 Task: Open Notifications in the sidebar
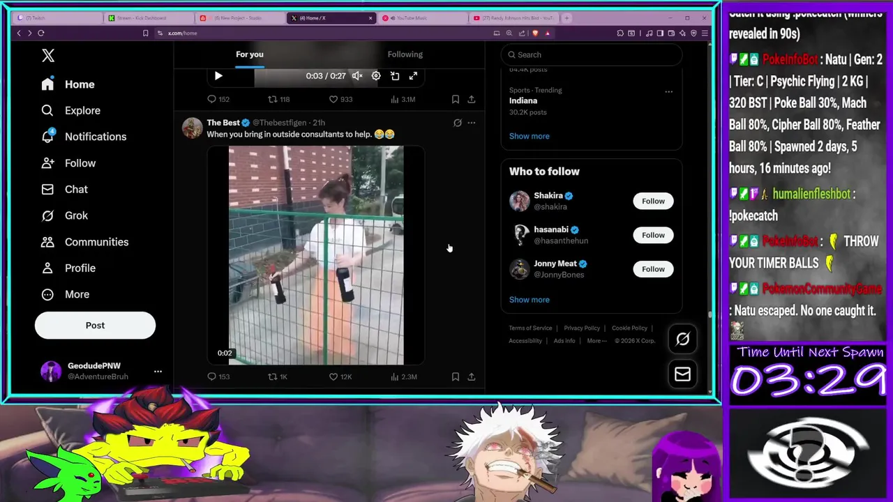(x=84, y=137)
